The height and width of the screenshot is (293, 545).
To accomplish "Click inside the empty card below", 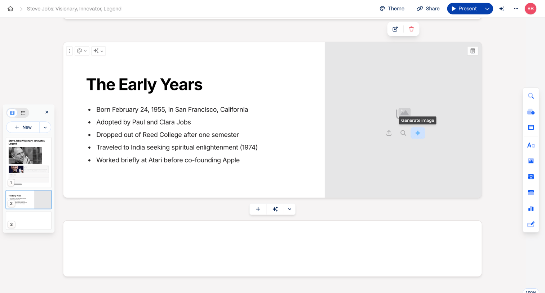I will click(272, 248).
